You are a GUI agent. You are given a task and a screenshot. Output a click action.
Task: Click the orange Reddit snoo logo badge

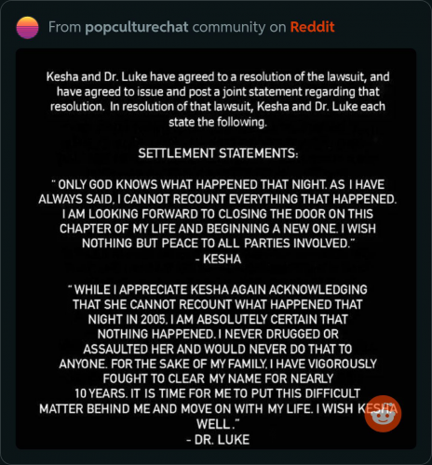pos(383,414)
